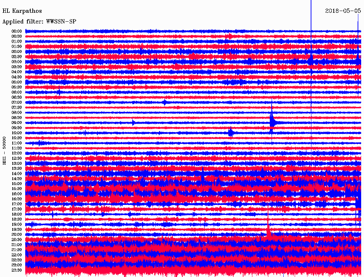Select the 07:00 time row label
The height and width of the screenshot is (277, 364).
(x=17, y=102)
